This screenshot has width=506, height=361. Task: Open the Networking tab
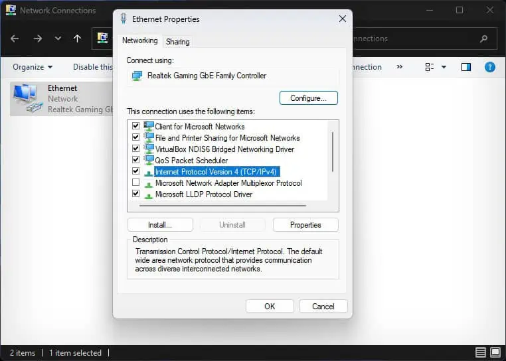point(139,40)
